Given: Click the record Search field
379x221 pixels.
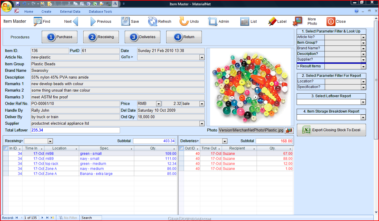Looking at the screenshot, I should coord(91,218).
